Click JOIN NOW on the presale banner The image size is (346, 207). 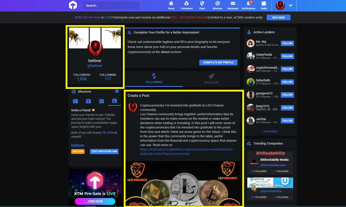(x=95, y=201)
